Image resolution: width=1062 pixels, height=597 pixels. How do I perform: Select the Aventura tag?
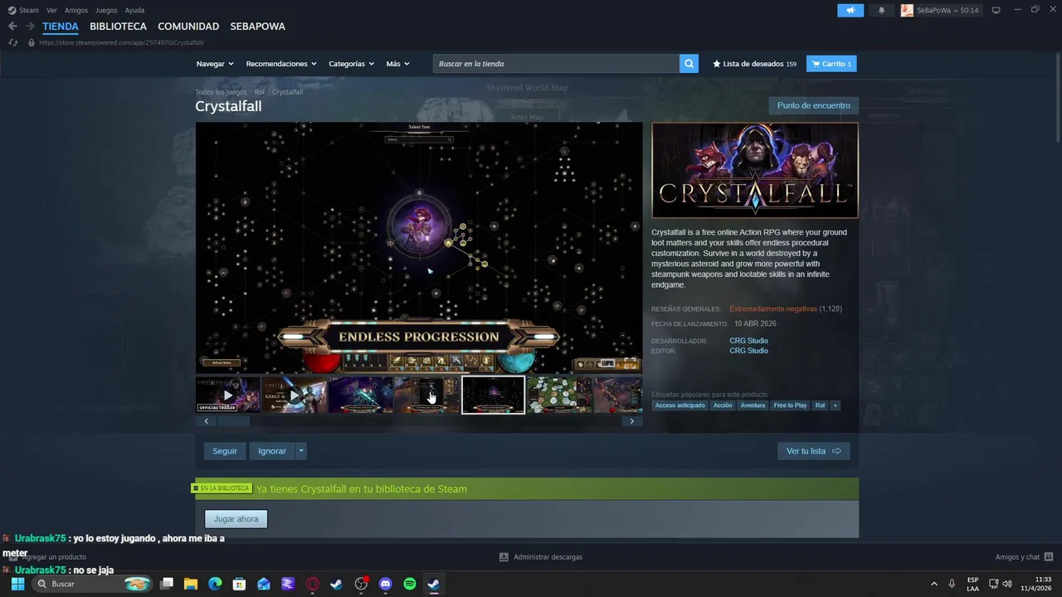[753, 405]
